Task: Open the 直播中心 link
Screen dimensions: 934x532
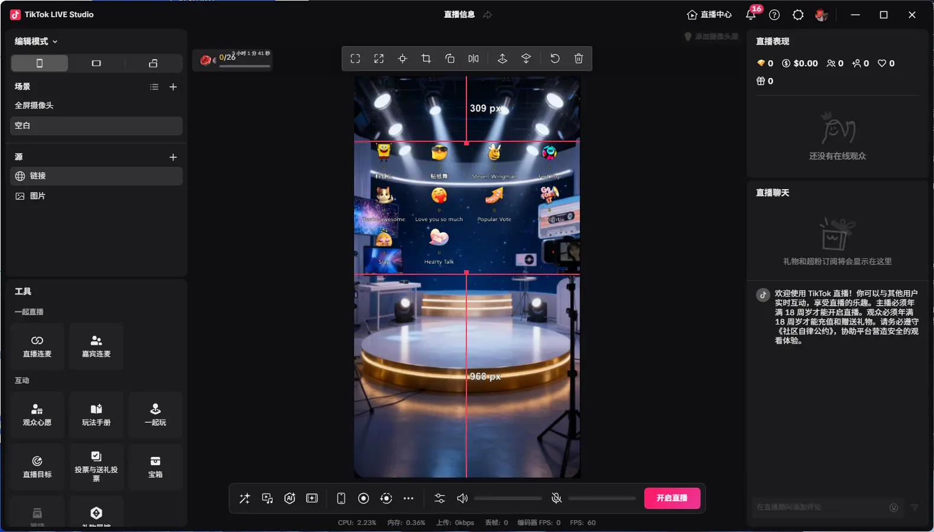Action: [x=709, y=15]
